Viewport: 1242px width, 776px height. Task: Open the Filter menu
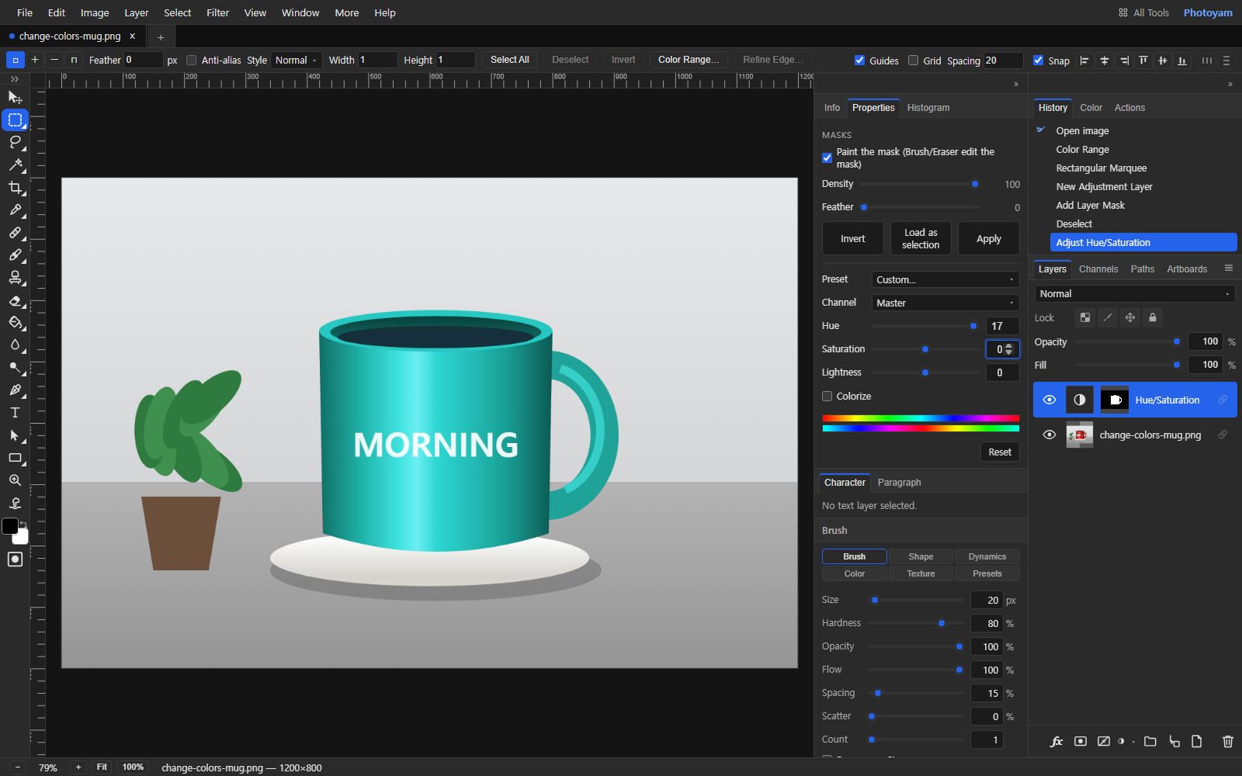tap(217, 12)
